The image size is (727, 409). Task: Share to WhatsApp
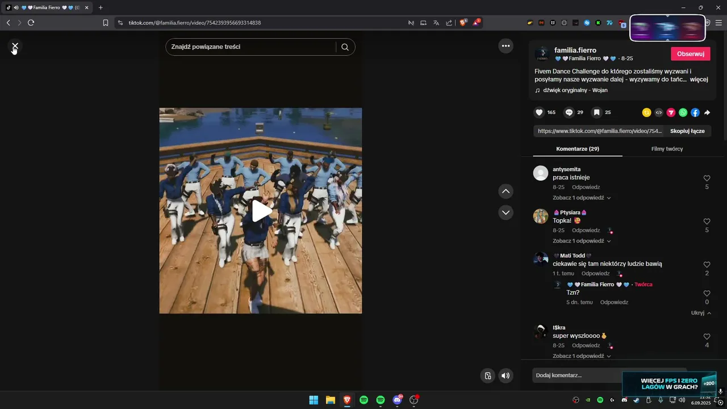pyautogui.click(x=683, y=112)
